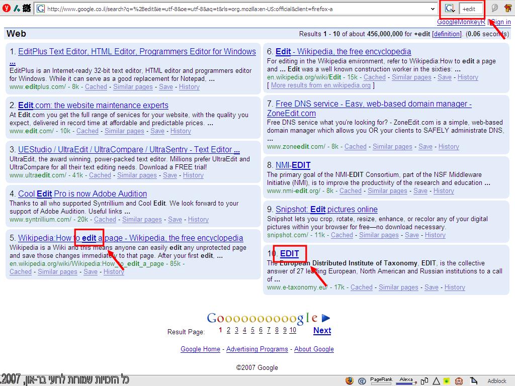Click Similar pages for www.editplus.com
Image resolution: width=515 pixels, height=386 pixels.
click(133, 87)
